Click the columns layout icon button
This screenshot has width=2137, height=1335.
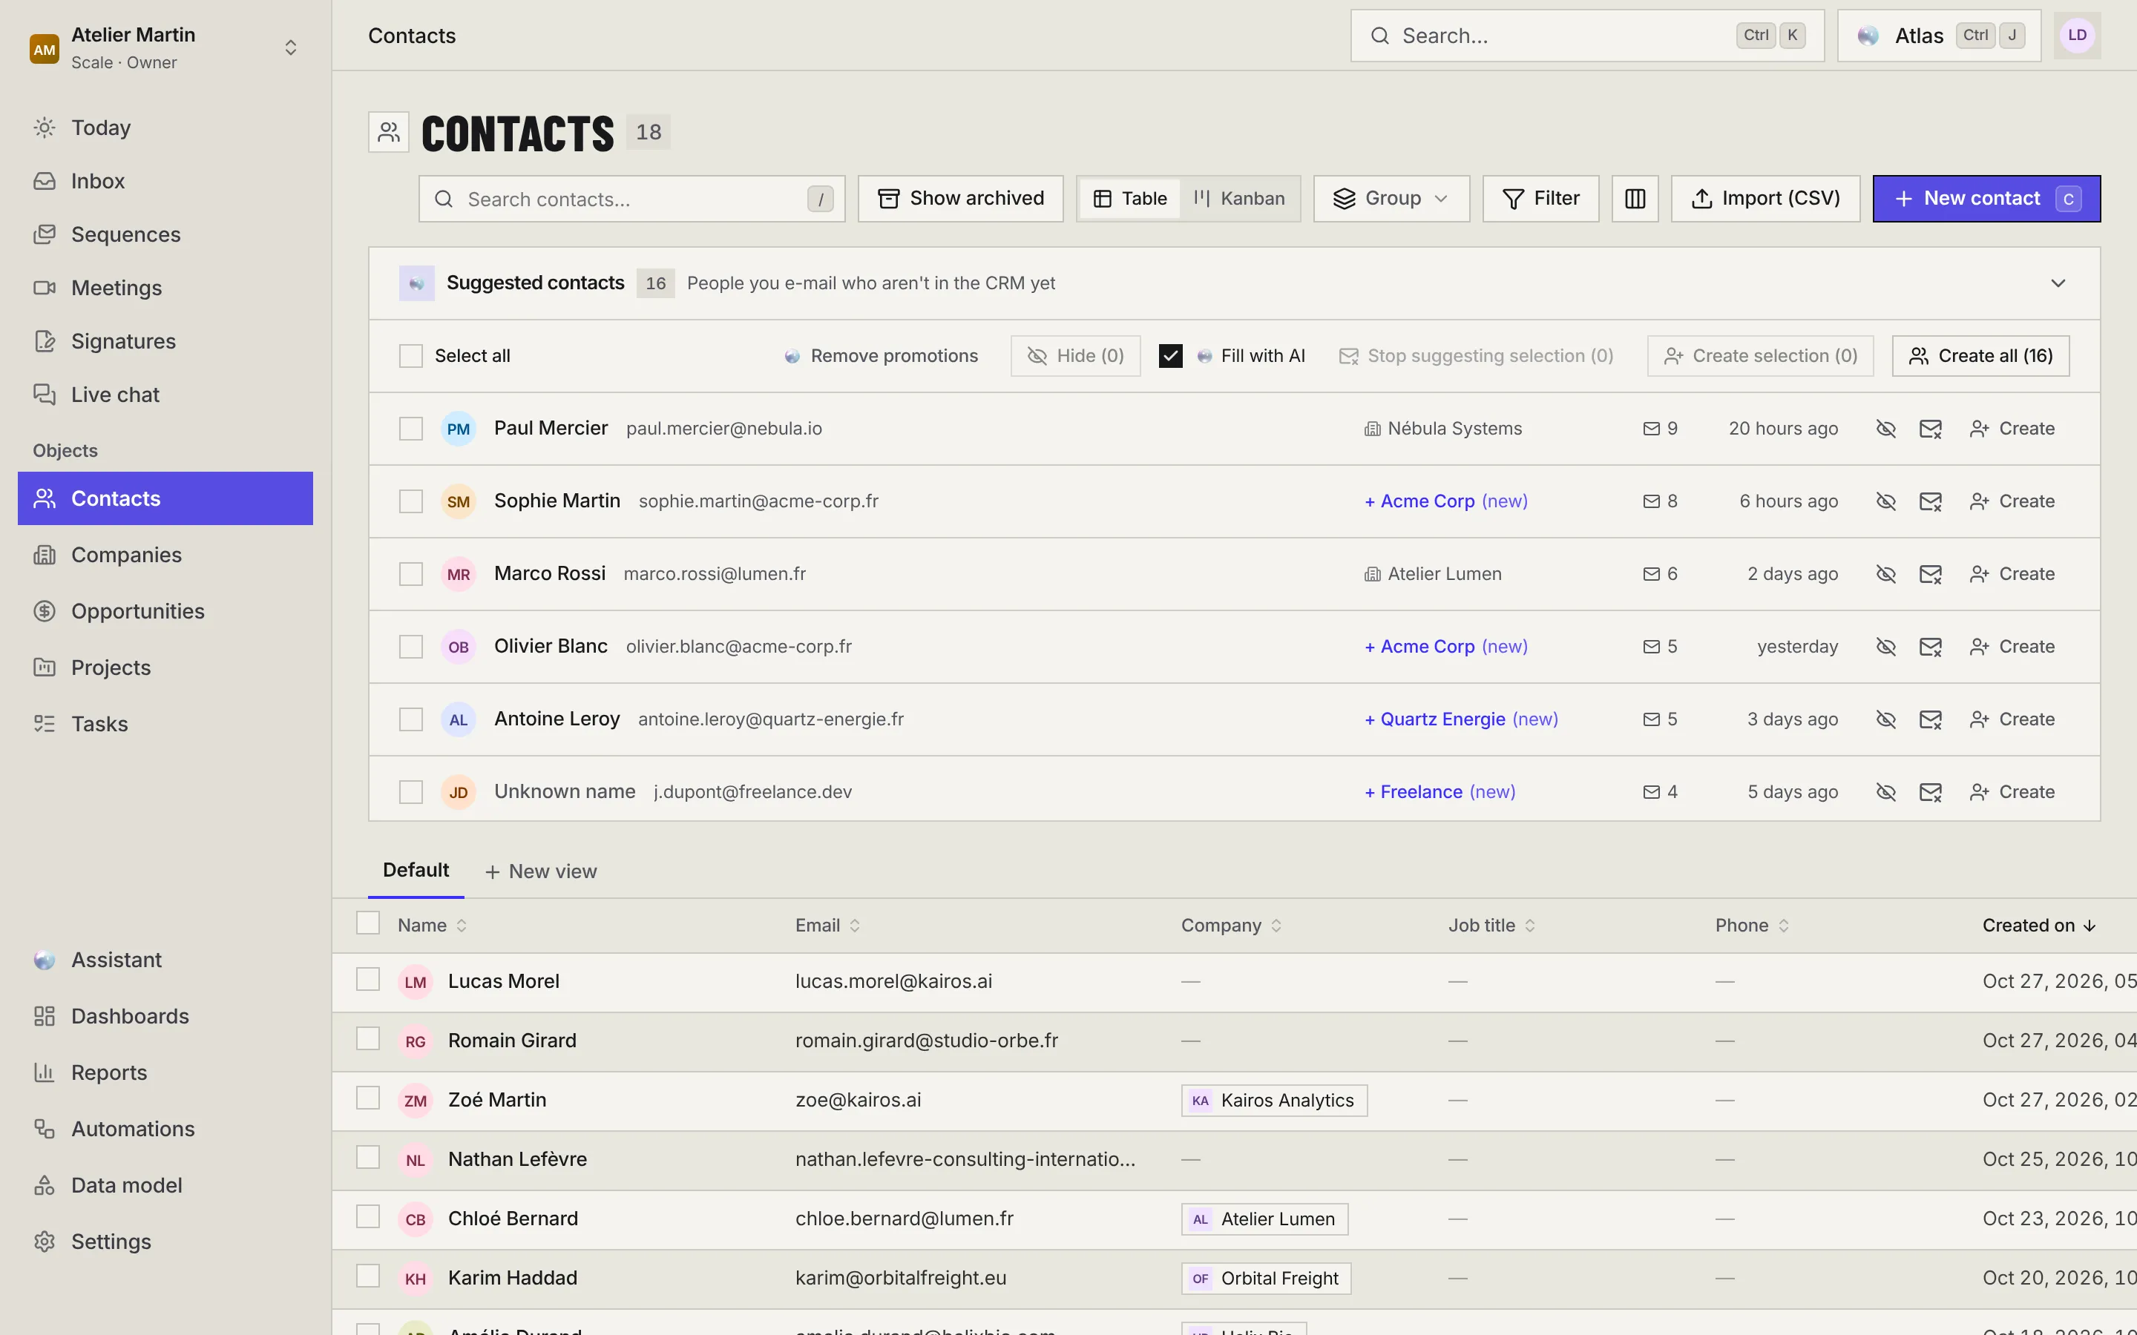pos(1635,199)
